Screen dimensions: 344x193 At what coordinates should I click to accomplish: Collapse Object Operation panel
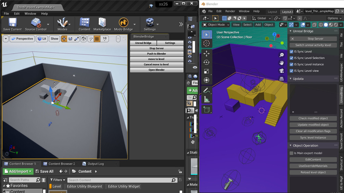[291, 146]
